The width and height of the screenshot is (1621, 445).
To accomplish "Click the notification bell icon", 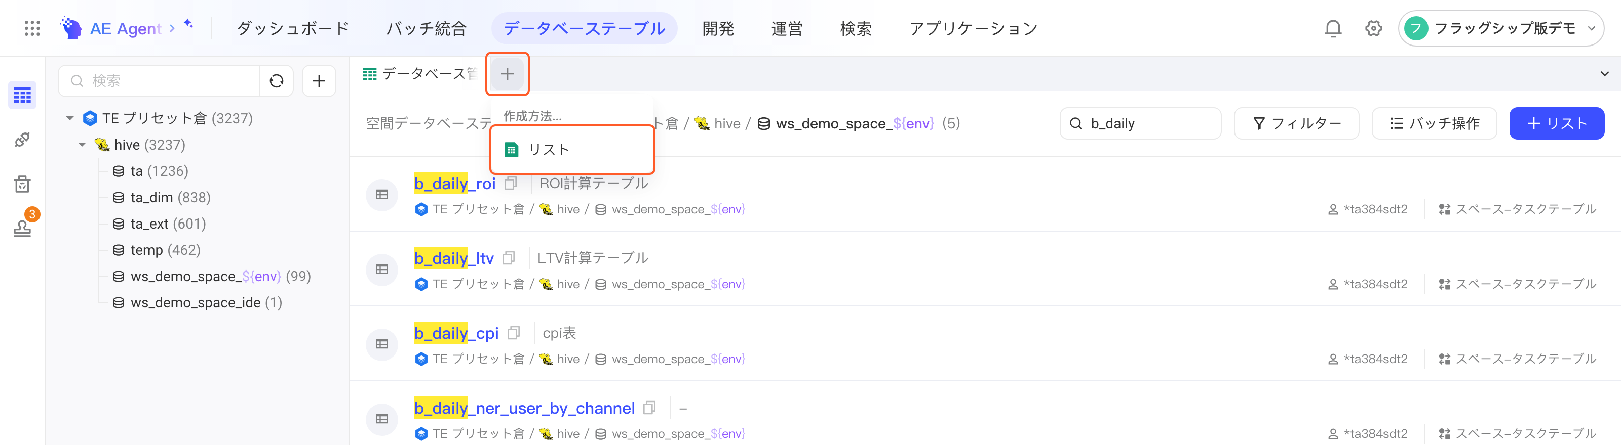I will (x=1333, y=28).
